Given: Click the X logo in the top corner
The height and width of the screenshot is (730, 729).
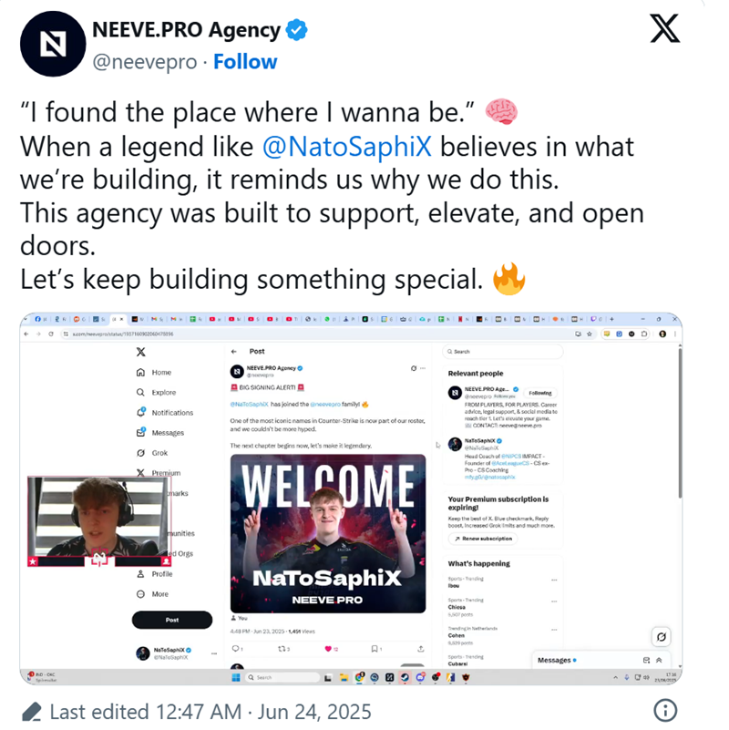Looking at the screenshot, I should tap(665, 28).
